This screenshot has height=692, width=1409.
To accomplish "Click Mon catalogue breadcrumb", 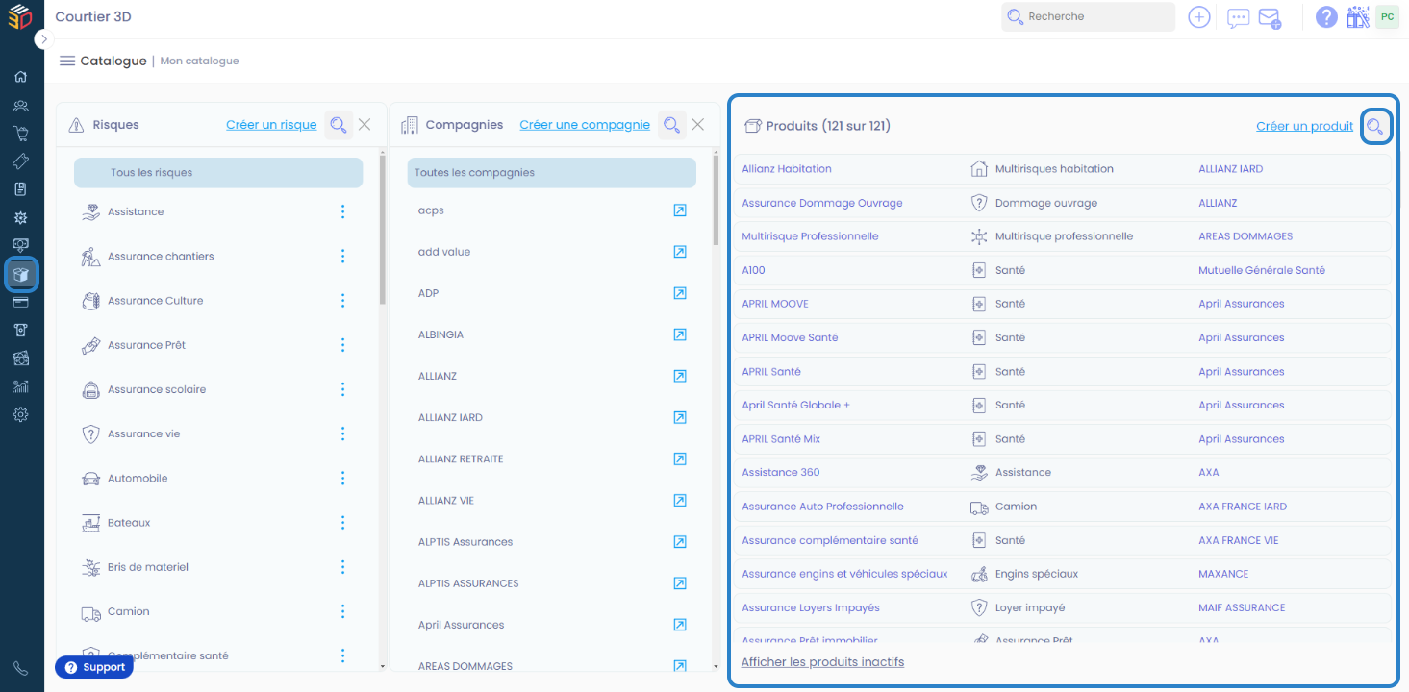I will click(x=199, y=61).
